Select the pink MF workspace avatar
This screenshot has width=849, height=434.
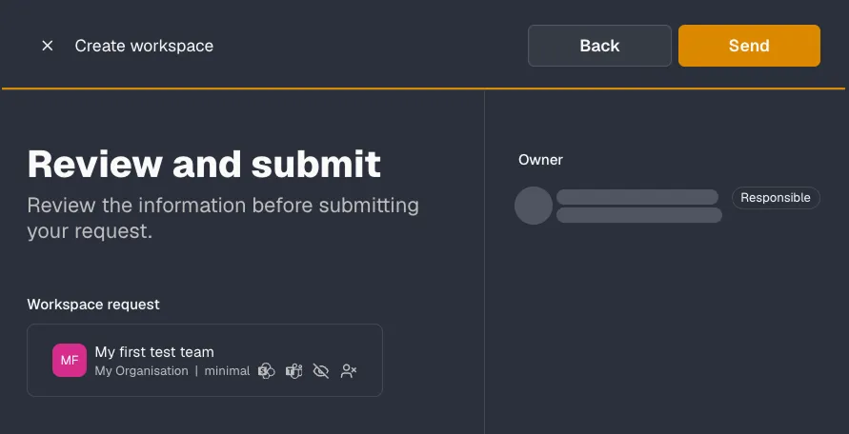pos(70,360)
